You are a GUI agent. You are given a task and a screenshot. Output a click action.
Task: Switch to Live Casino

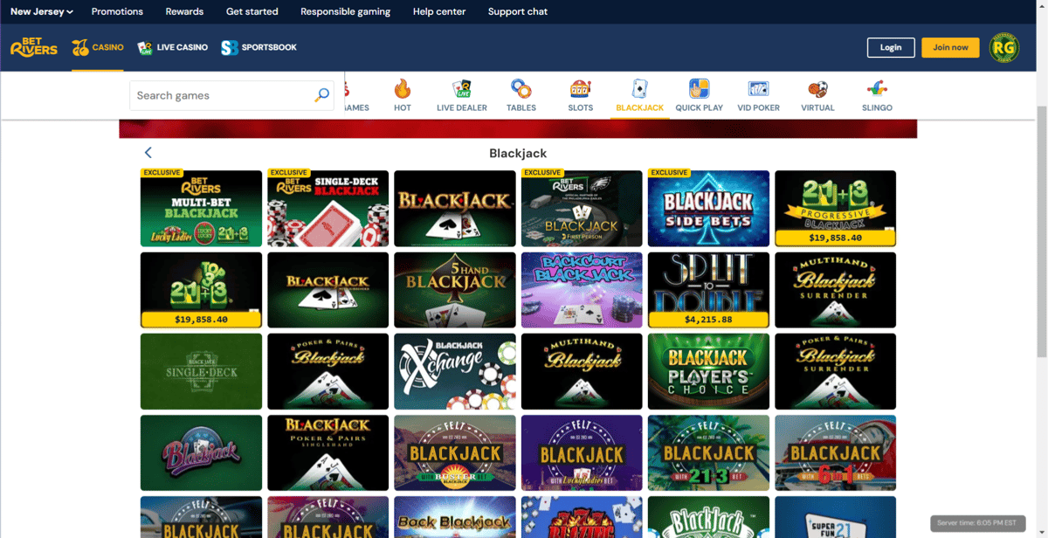173,47
